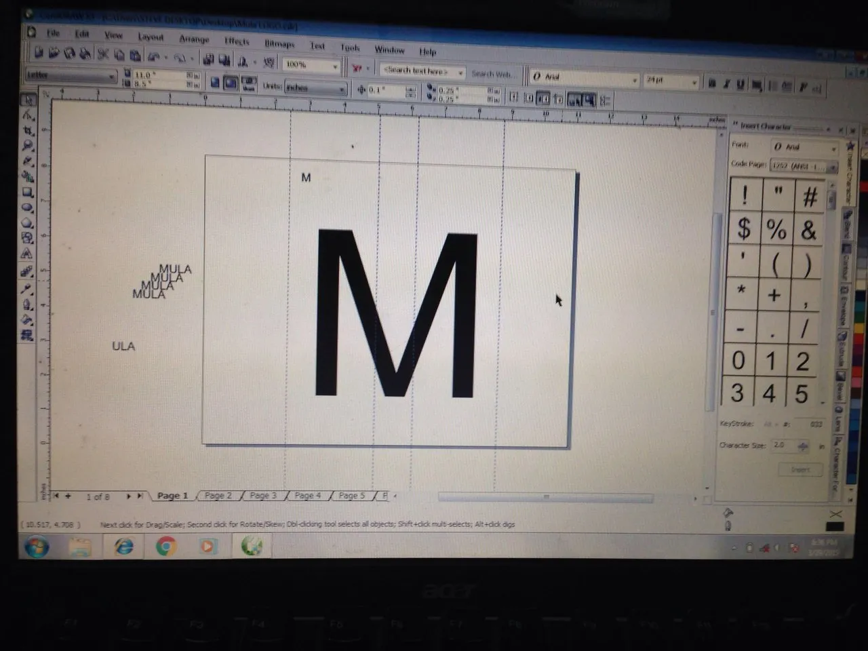Viewport: 868px width, 651px height.
Task: Open the Bitmaps menu
Action: tap(279, 43)
